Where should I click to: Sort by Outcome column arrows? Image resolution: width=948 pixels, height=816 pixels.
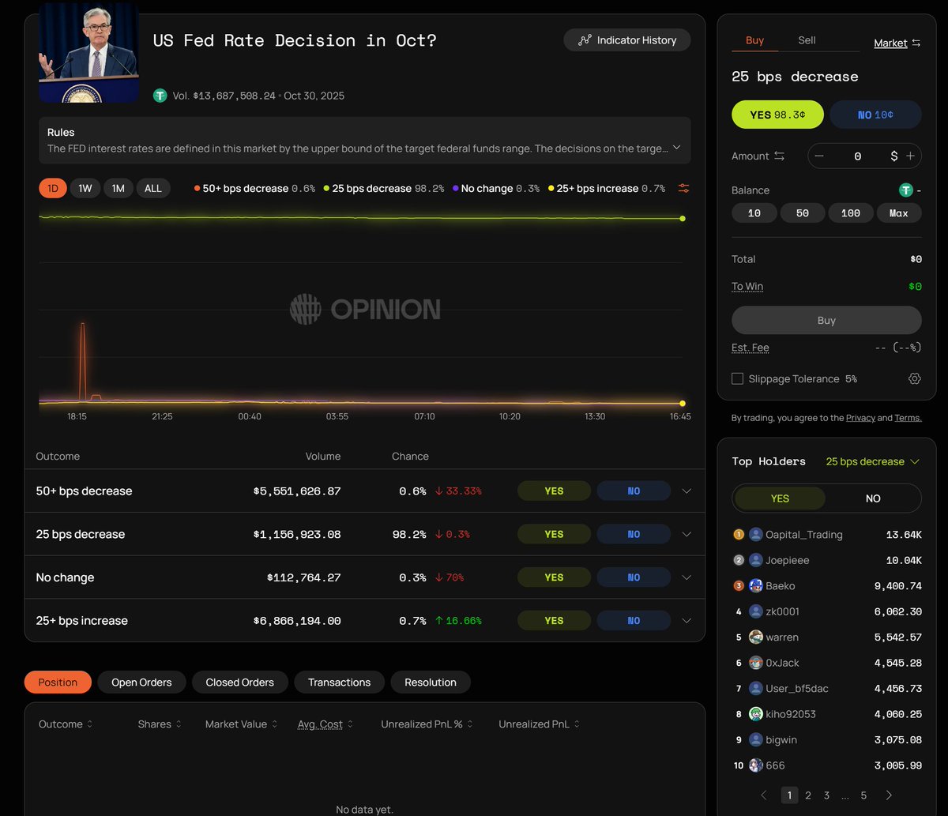(89, 724)
